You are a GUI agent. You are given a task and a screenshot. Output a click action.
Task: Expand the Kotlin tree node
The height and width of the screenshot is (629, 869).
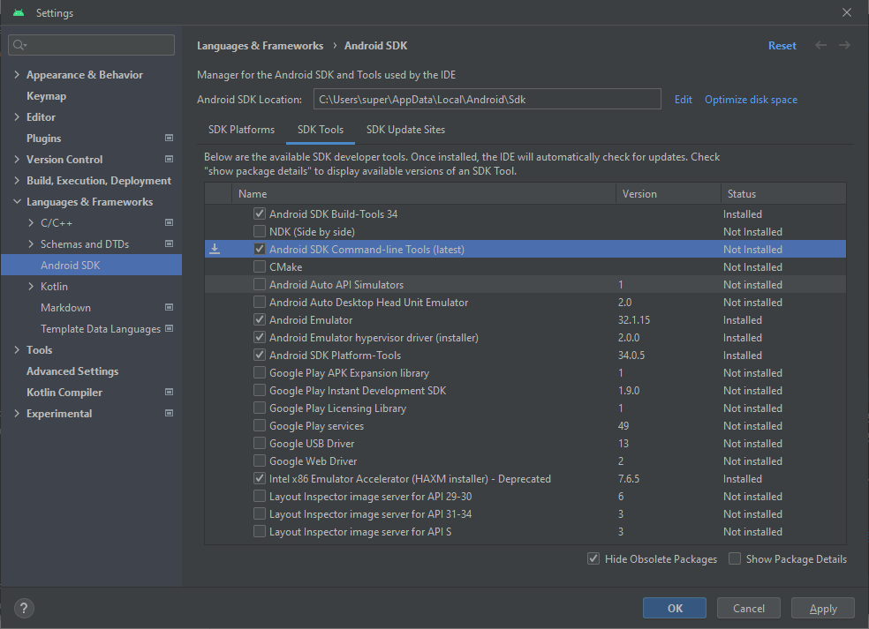(x=32, y=287)
